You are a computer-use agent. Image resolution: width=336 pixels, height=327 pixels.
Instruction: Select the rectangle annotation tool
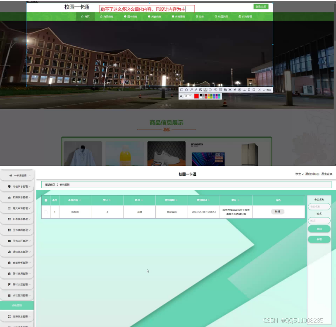182,90
